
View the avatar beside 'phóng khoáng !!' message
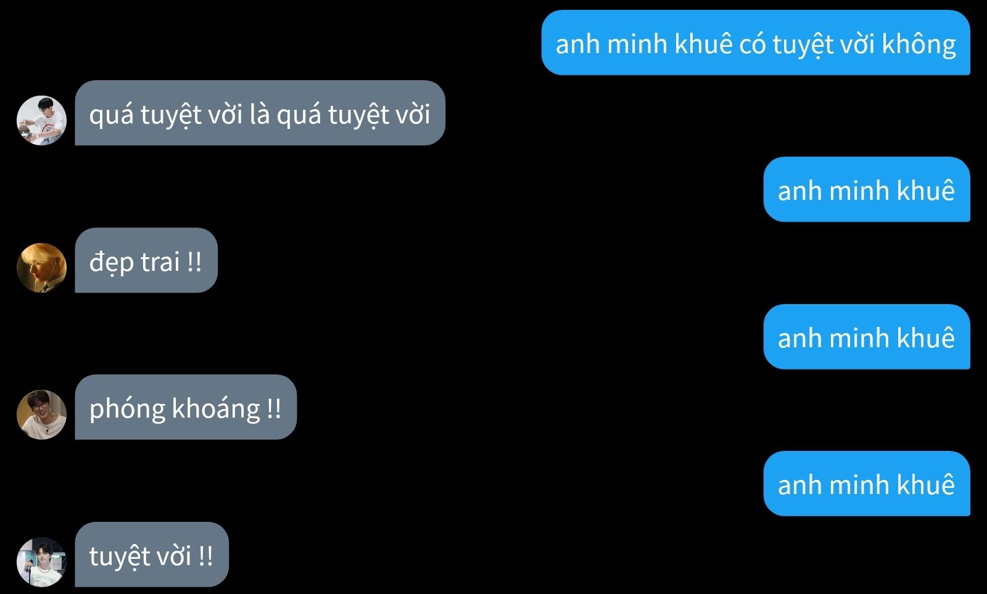point(41,415)
